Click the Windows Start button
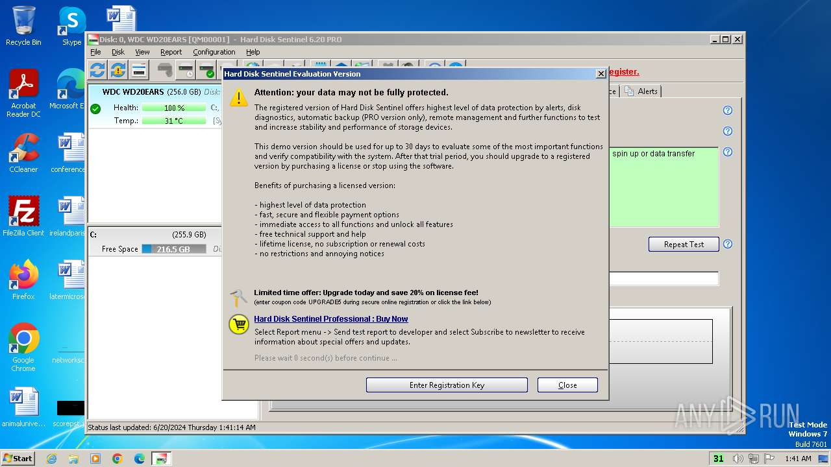Image resolution: width=831 pixels, height=467 pixels. [18, 459]
